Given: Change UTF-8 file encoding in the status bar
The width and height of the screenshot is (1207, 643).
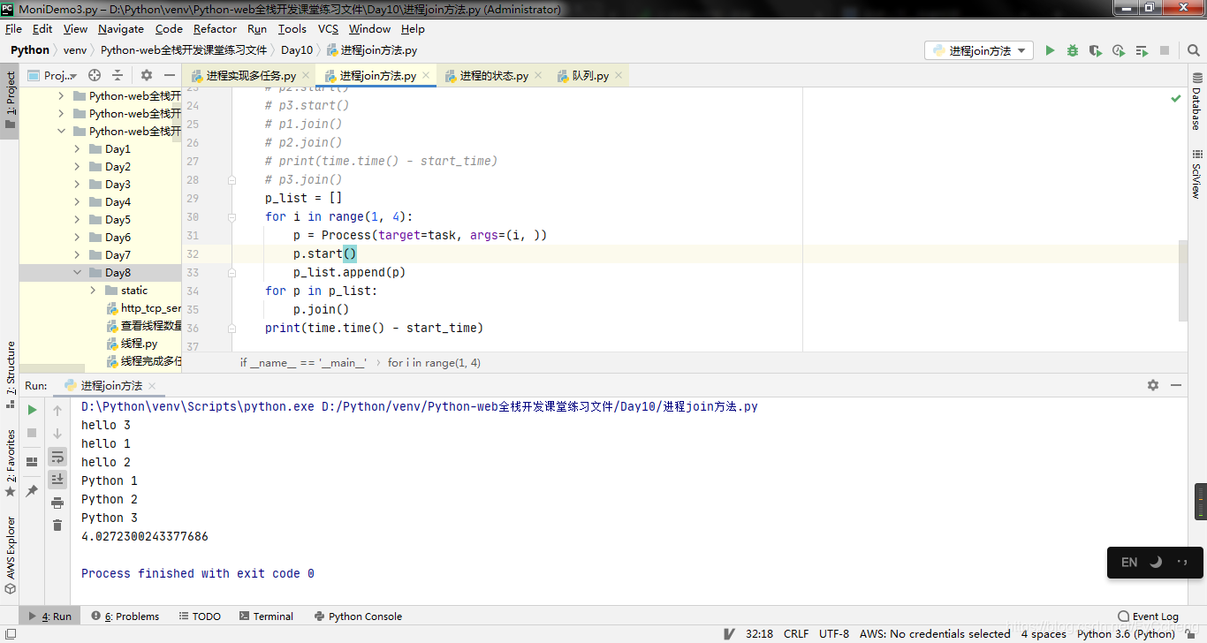Looking at the screenshot, I should tap(833, 633).
